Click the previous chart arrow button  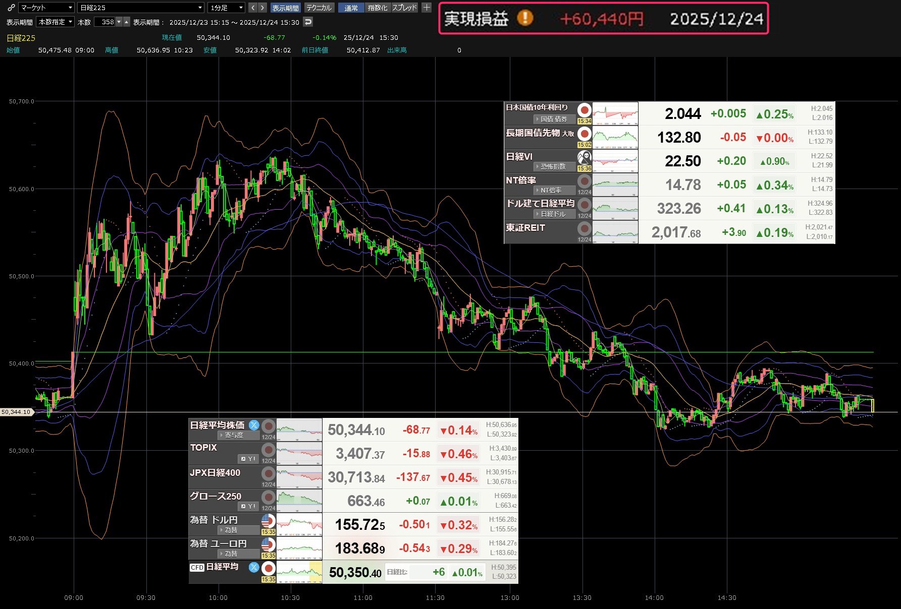(x=253, y=8)
